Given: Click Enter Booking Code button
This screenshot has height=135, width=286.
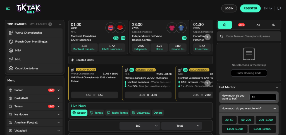Looking at the screenshot, I should 249,73.
